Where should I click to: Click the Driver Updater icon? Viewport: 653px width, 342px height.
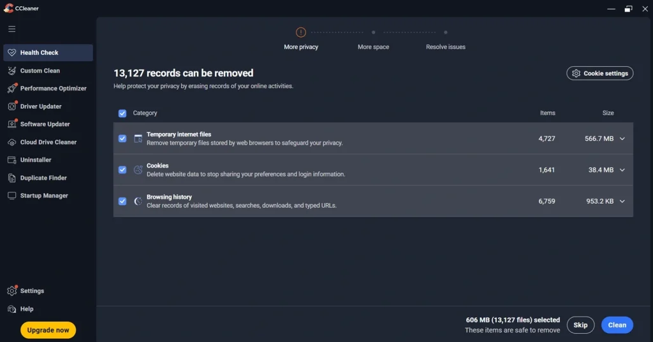click(12, 106)
